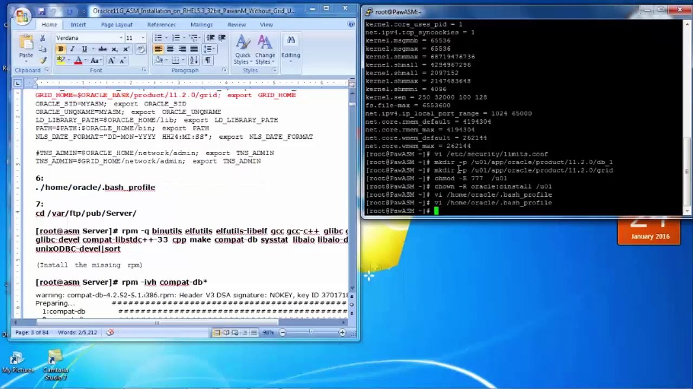This screenshot has width=693, height=389.
Task: Switch to the Insert ribbon tab
Action: (x=78, y=25)
